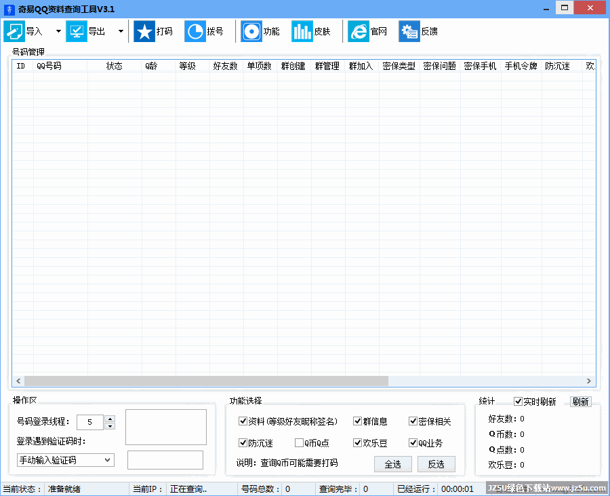This screenshot has width=610, height=496.
Task: Open the 导入 dropdown arrow
Action: [58, 31]
